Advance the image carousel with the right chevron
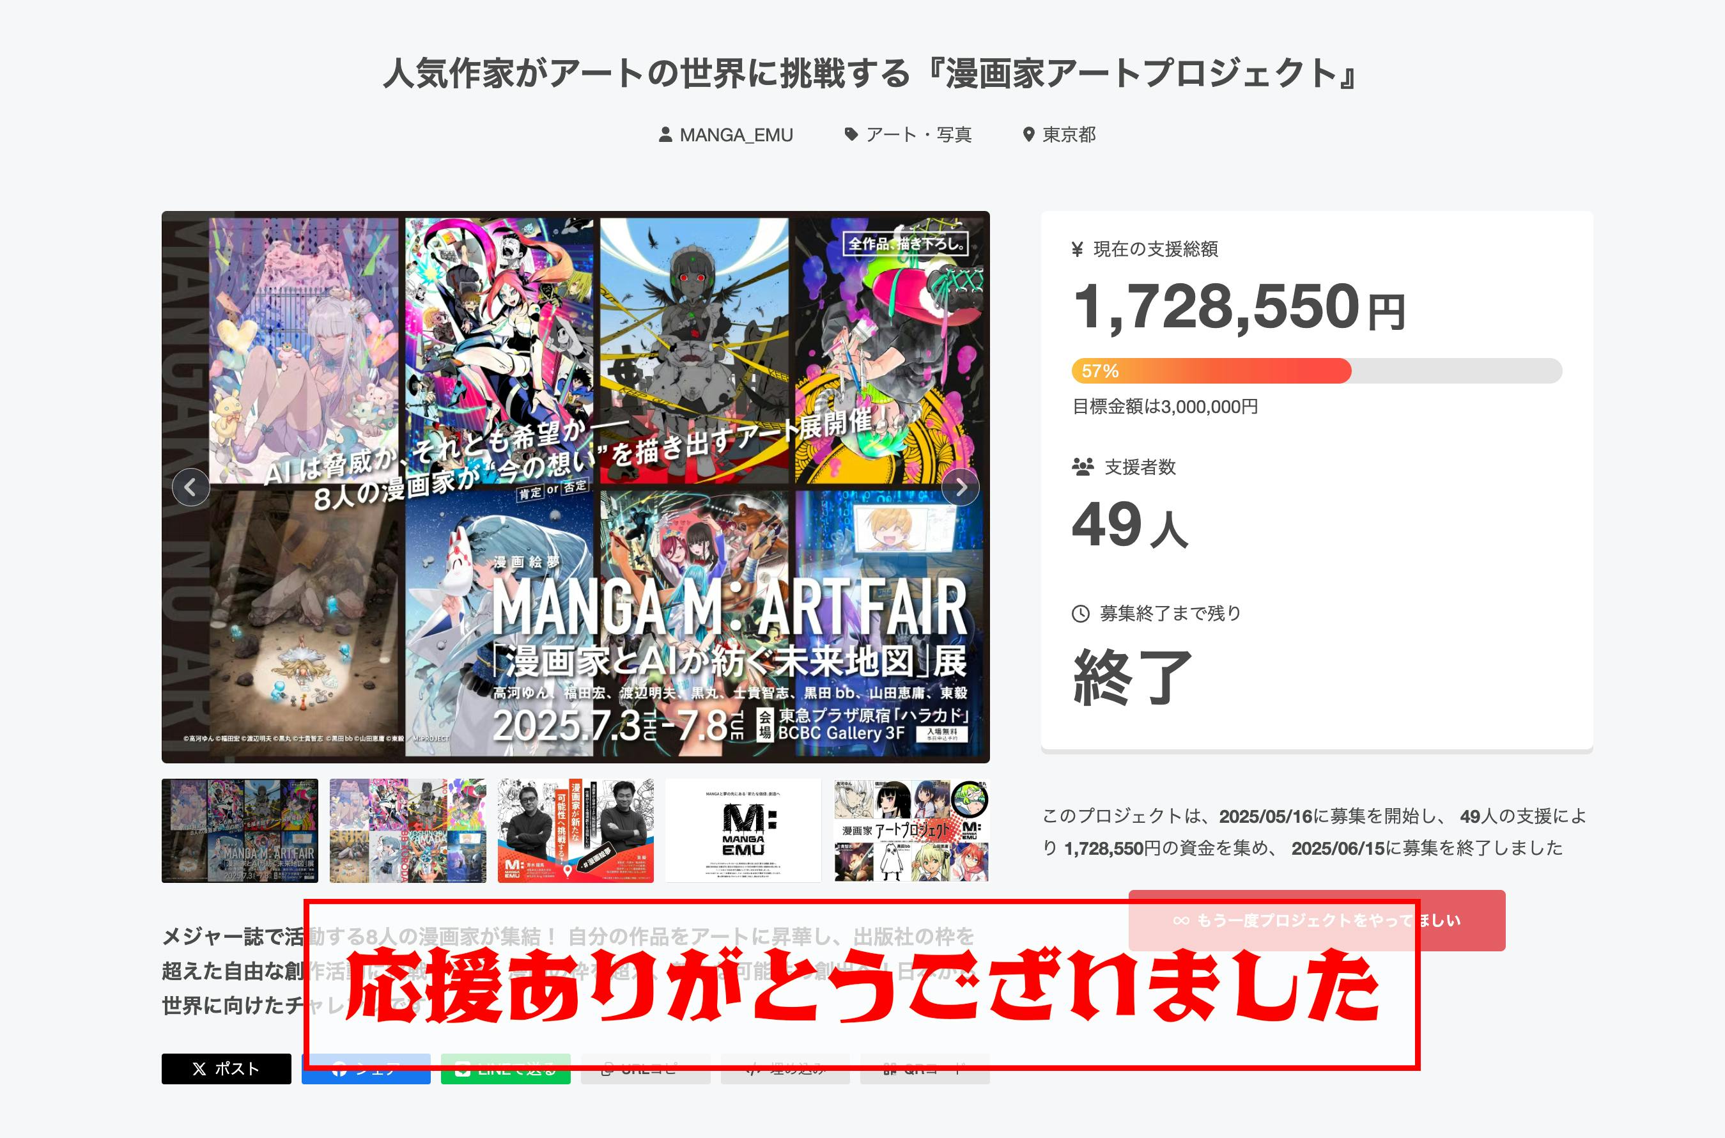The image size is (1725, 1138). point(961,487)
